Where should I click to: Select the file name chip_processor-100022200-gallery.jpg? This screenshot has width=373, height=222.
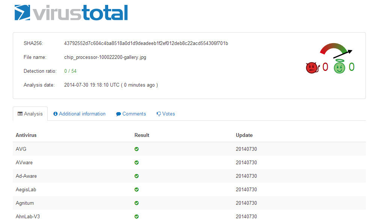(x=106, y=57)
